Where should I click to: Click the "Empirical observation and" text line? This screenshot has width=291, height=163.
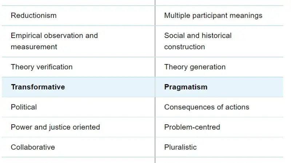[x=54, y=35]
